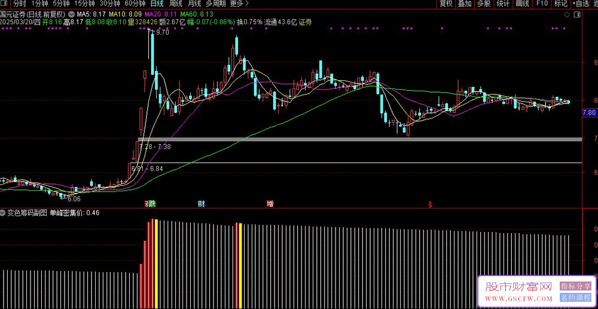Image resolution: width=598 pixels, height=309 pixels.
Task: Open the 统计 statistics tool
Action: [503, 4]
